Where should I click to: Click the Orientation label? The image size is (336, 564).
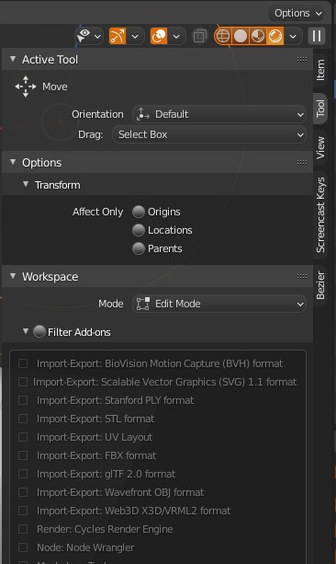pyautogui.click(x=97, y=114)
